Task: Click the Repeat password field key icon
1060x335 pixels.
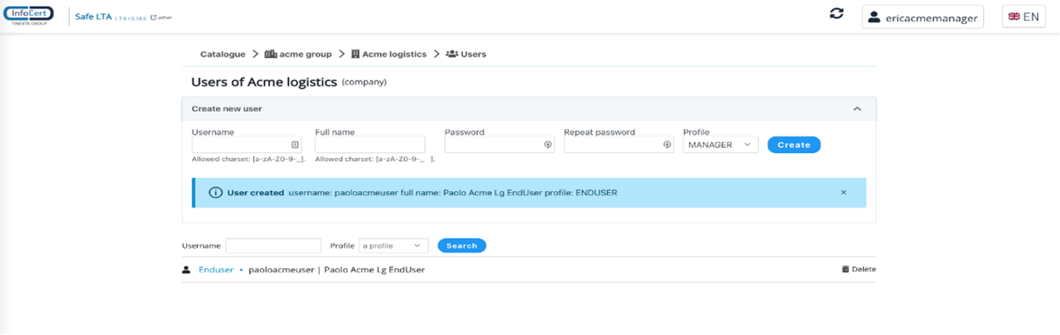Action: click(667, 145)
